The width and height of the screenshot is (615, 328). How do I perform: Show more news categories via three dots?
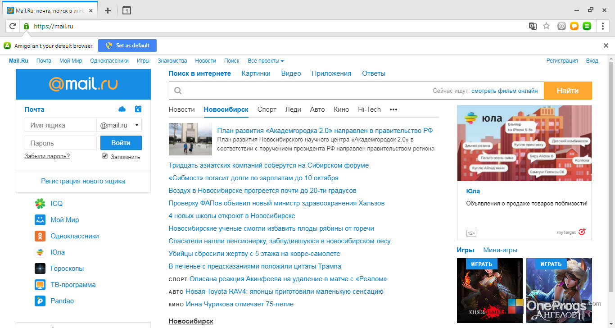[x=393, y=109]
